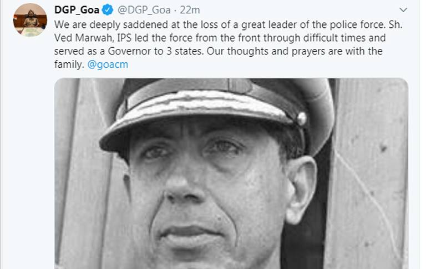Open the attached black-and-white photo
The width and height of the screenshot is (426, 269).
tap(231, 173)
